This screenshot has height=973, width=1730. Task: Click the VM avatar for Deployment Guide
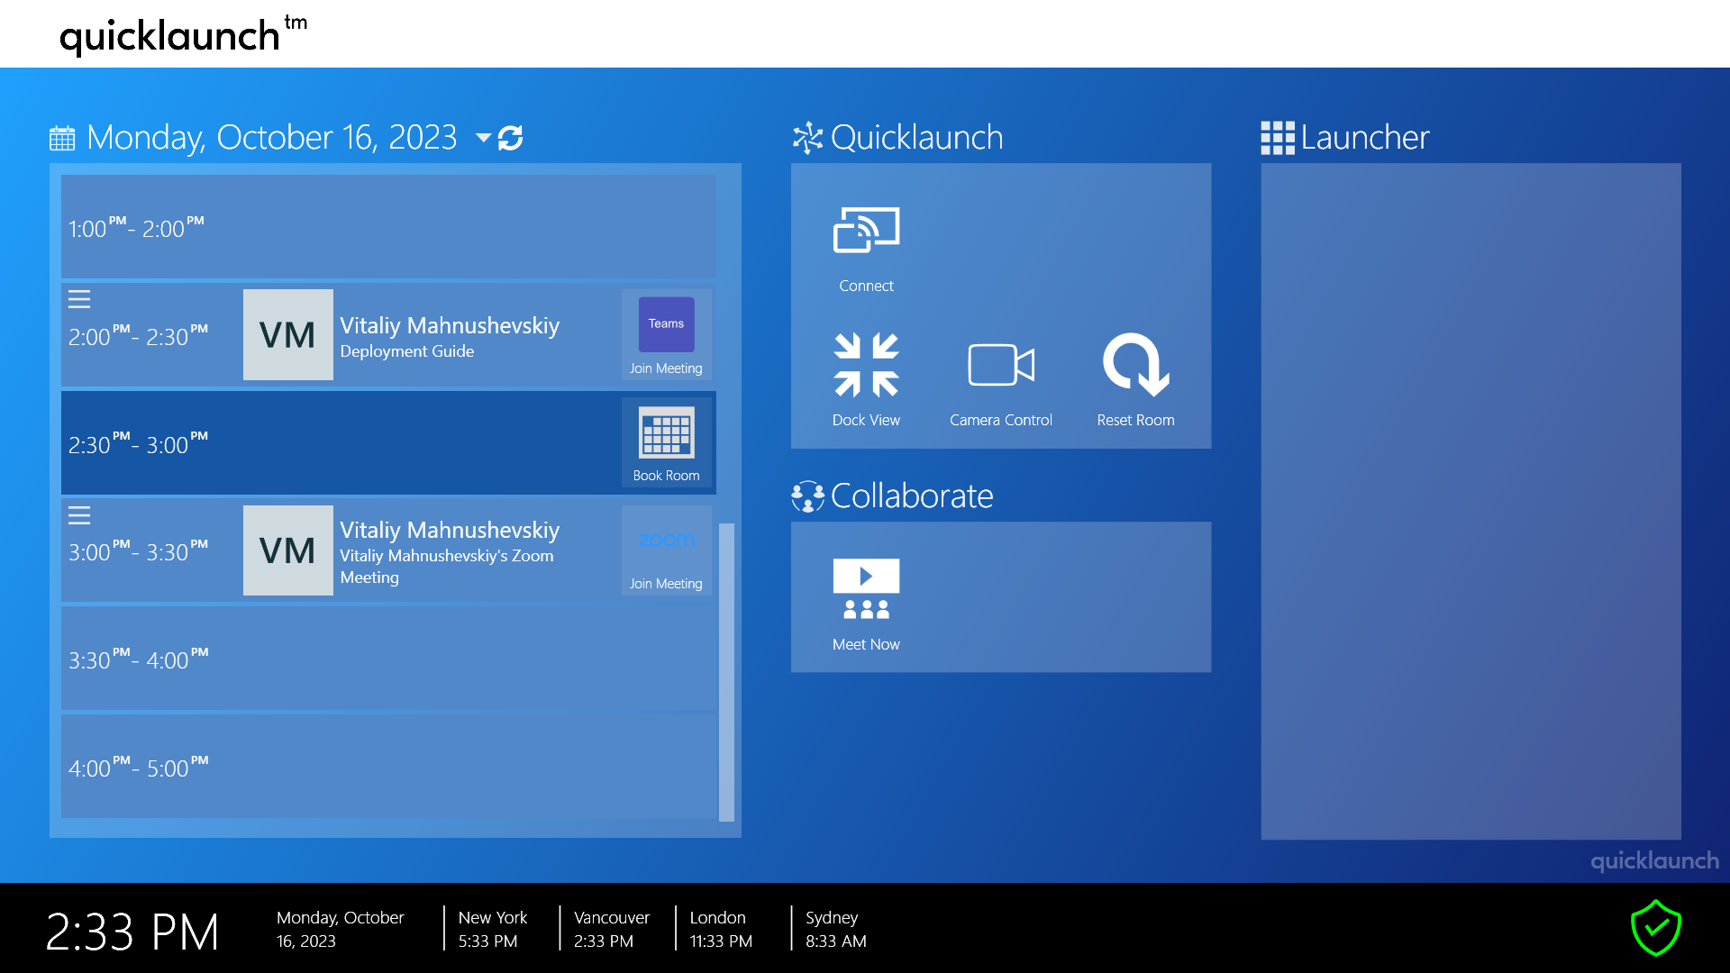(x=287, y=334)
